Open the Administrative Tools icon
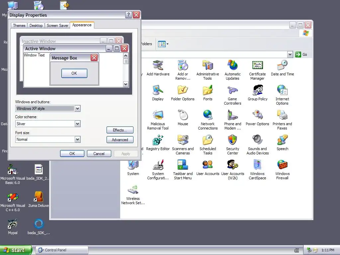340x255 pixels. tap(208, 65)
